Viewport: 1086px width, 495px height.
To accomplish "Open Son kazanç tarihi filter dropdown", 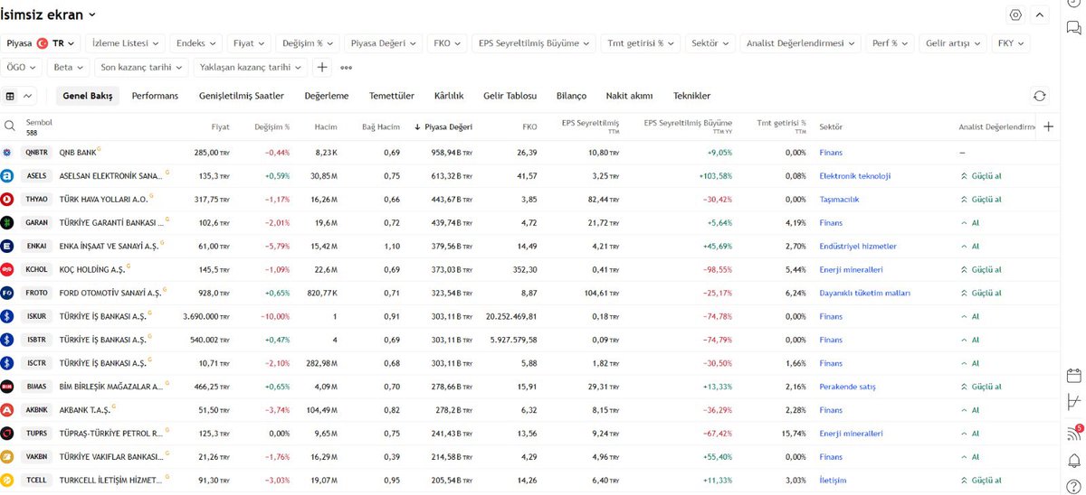I will click(x=142, y=67).
